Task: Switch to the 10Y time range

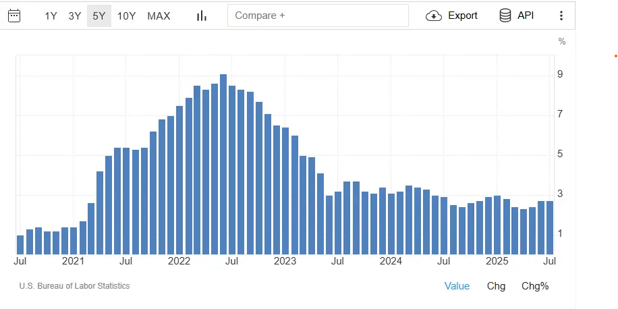Action: [x=127, y=16]
